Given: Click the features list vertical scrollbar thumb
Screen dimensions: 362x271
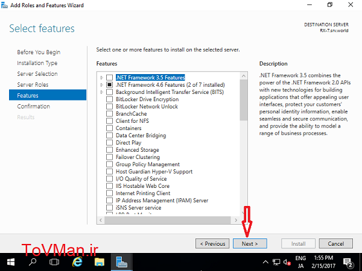Looking at the screenshot, I should tap(244, 100).
